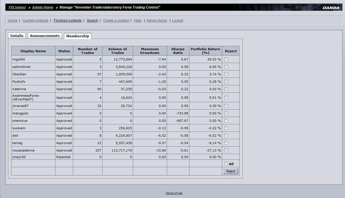The height and width of the screenshot is (198, 345).
Task: Tick the Reject checkbox for tamag
Action: click(226, 143)
